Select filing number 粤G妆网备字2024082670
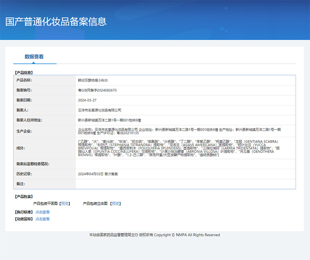This screenshot has height=260, width=310. [x=97, y=90]
